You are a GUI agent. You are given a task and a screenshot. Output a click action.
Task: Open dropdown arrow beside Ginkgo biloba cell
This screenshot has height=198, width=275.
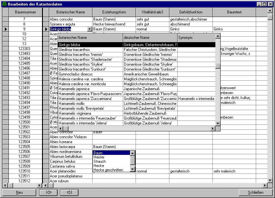[90, 29]
